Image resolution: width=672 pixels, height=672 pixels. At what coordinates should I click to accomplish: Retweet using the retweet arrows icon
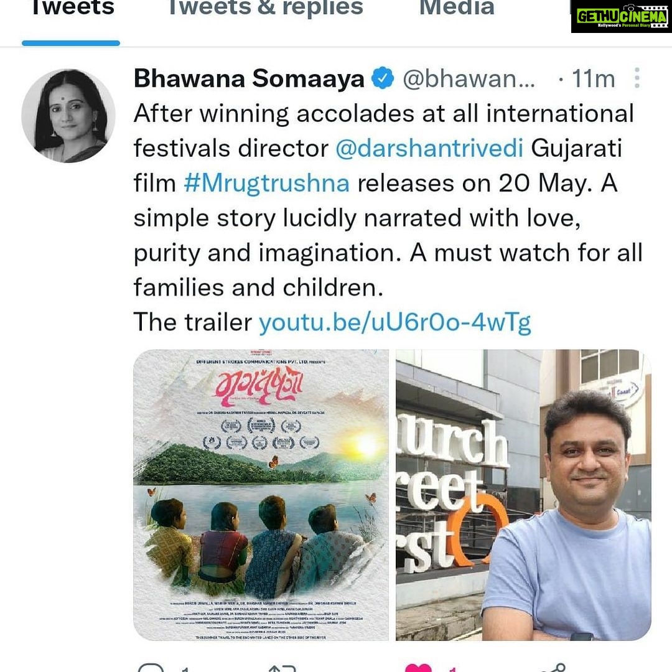pyautogui.click(x=282, y=668)
